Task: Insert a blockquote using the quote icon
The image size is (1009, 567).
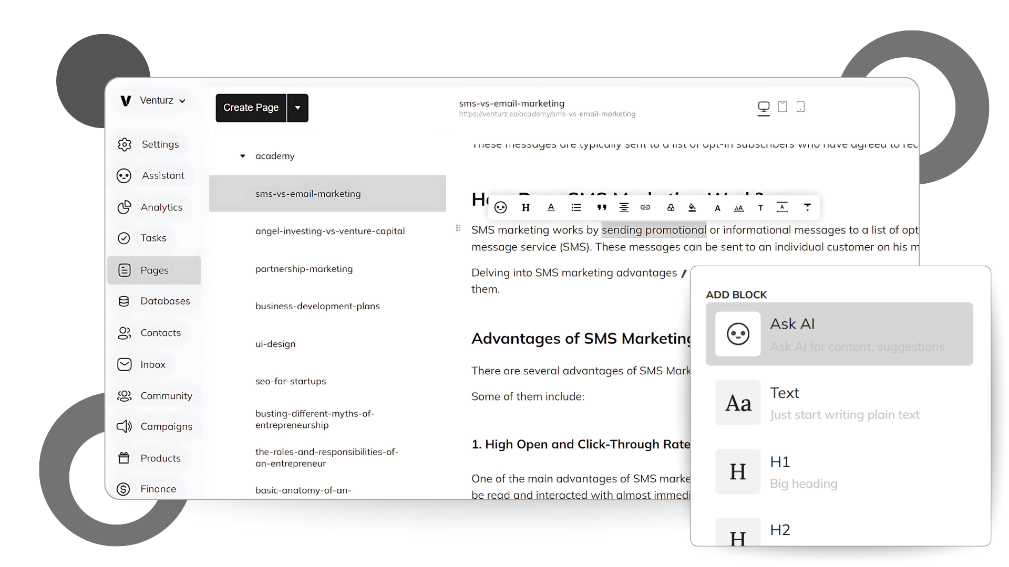Action: pyautogui.click(x=601, y=207)
